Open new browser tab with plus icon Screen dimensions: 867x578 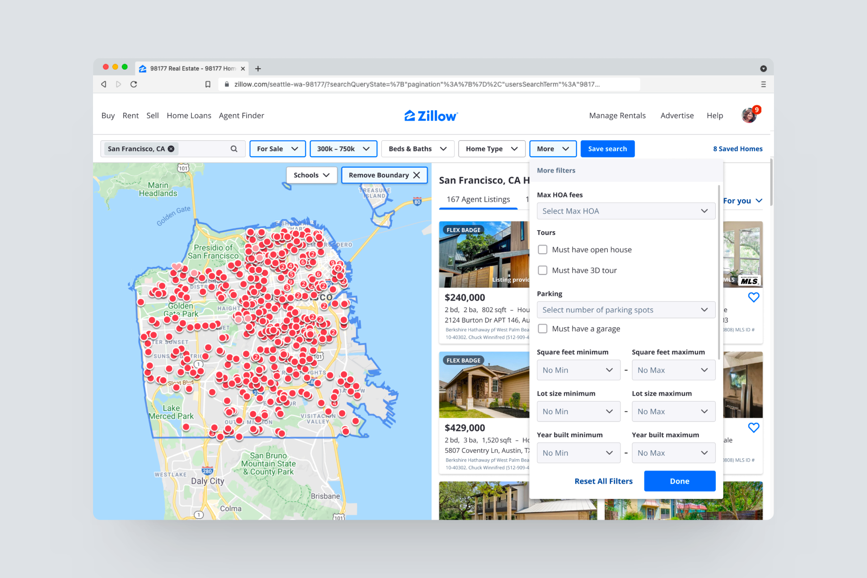pyautogui.click(x=258, y=69)
